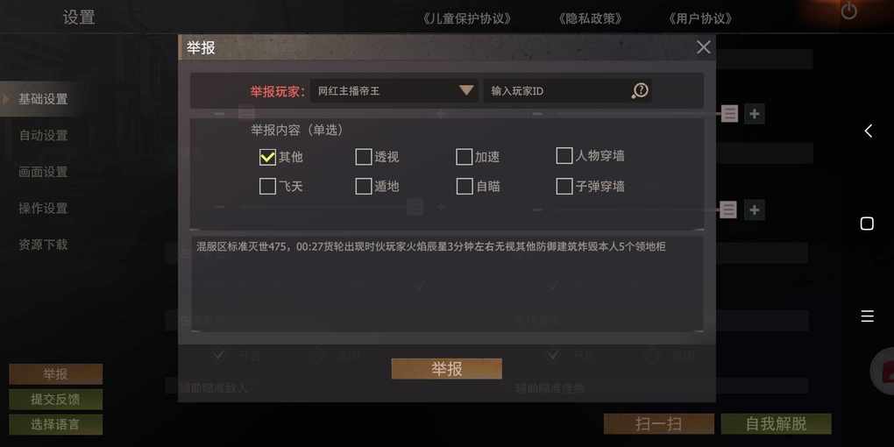Click the upper right slider handle
The height and width of the screenshot is (447, 894).
729,113
